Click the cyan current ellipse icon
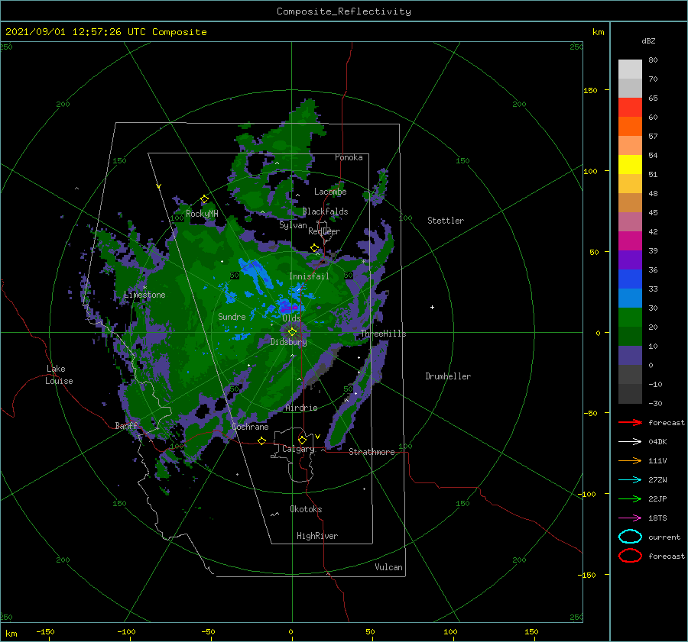This screenshot has height=642, width=688. click(630, 537)
